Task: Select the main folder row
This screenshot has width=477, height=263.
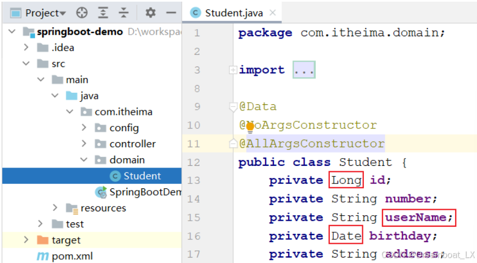Action: click(x=92, y=80)
